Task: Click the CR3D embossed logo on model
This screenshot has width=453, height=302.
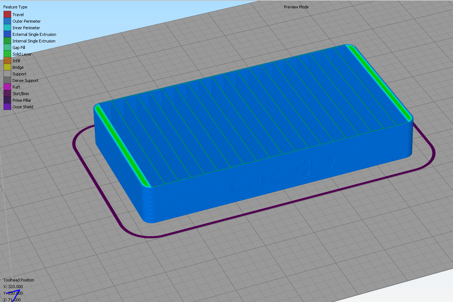Action: (x=284, y=173)
